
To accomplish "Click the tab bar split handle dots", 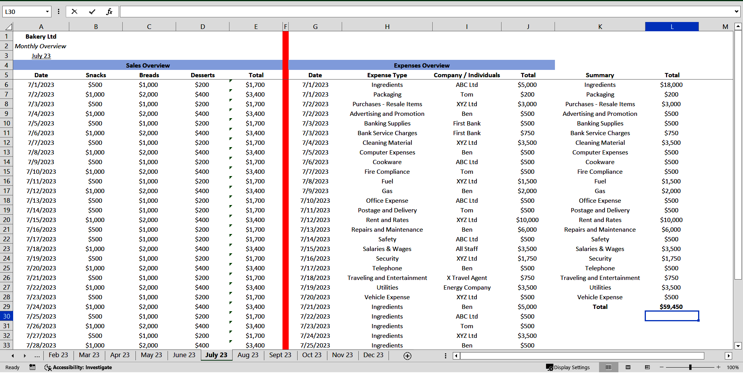I will [x=445, y=356].
